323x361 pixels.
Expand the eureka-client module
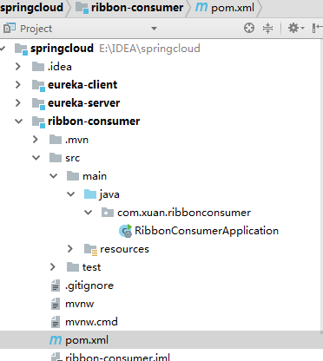18,85
